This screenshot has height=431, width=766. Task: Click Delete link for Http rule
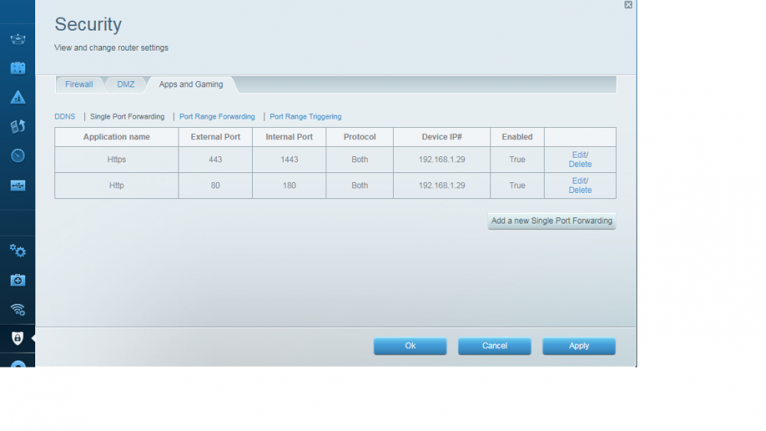coord(580,191)
